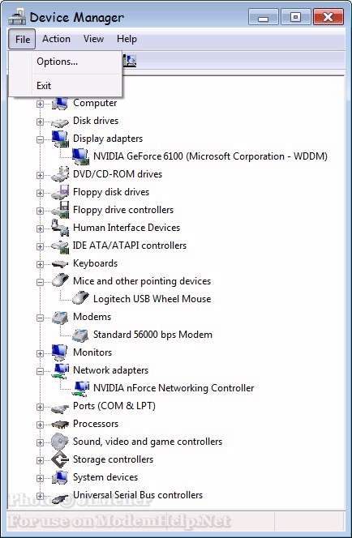Image resolution: width=352 pixels, height=538 pixels.
Task: Click the Sound, video and game controllers speaker icon
Action: click(60, 442)
